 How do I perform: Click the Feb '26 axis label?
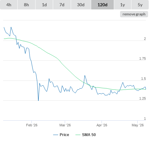pyautogui.click(x=32, y=125)
